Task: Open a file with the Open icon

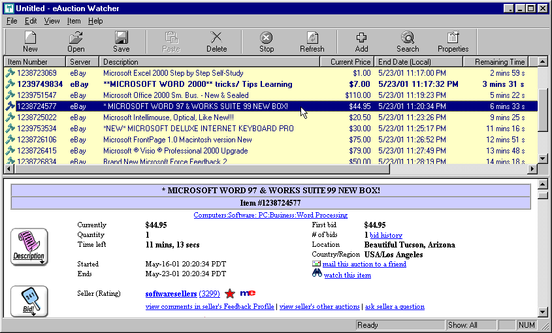Action: click(76, 42)
